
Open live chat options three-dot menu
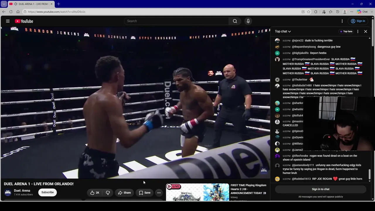(x=358, y=31)
